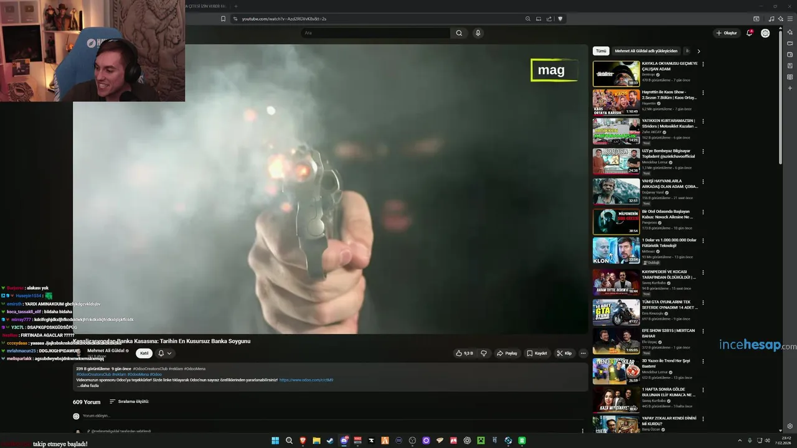
Task: Open Mehmet Ali Güldal channel name
Action: [106, 350]
